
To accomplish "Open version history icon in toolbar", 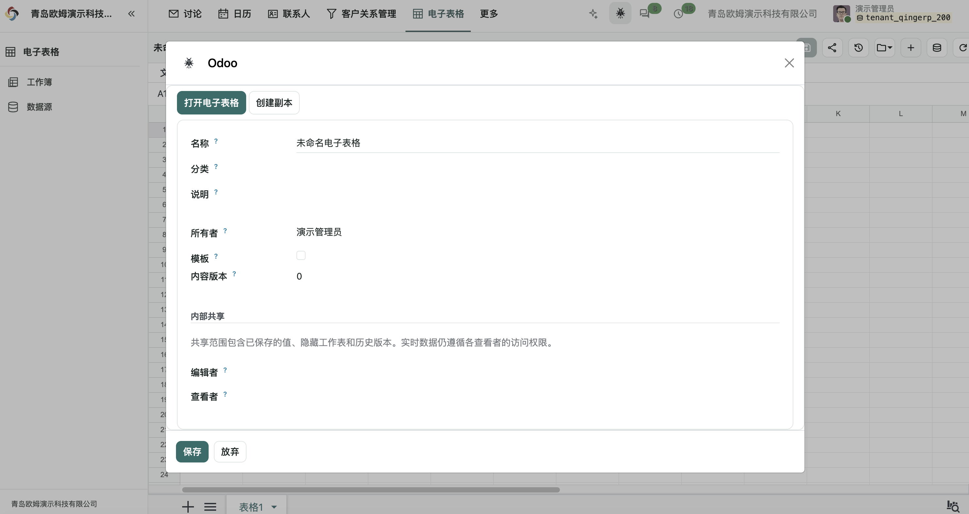I will (858, 48).
